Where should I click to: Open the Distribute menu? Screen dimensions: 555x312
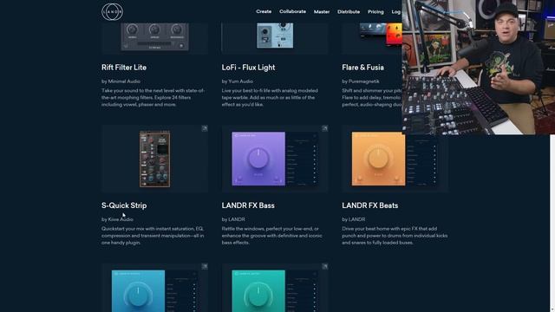pyautogui.click(x=349, y=11)
